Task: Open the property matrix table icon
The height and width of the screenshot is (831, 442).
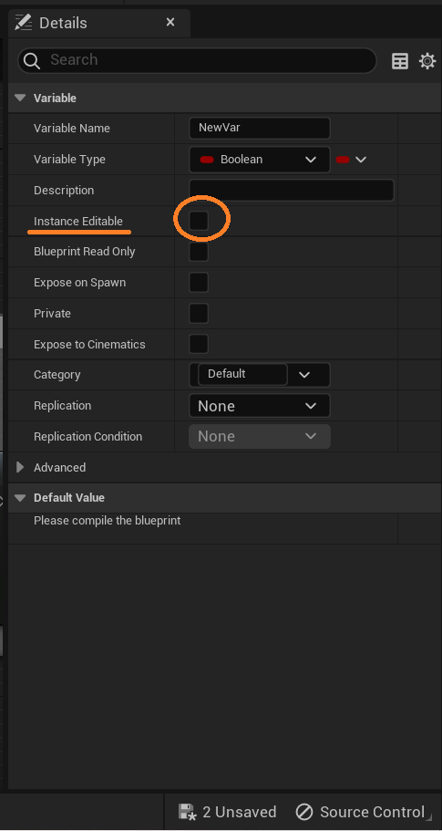Action: 400,61
